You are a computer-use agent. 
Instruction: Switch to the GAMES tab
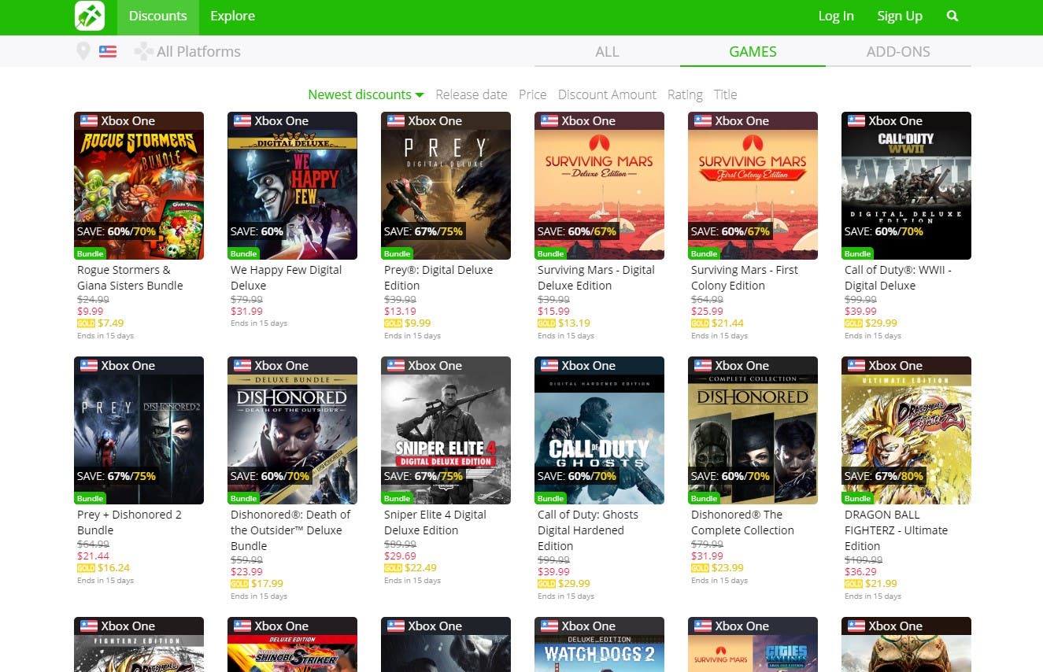753,52
